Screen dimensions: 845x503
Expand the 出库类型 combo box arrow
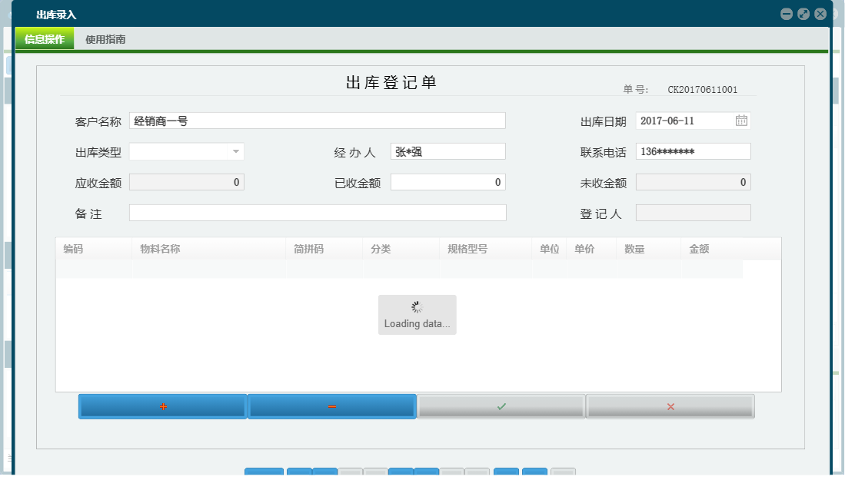[237, 151]
